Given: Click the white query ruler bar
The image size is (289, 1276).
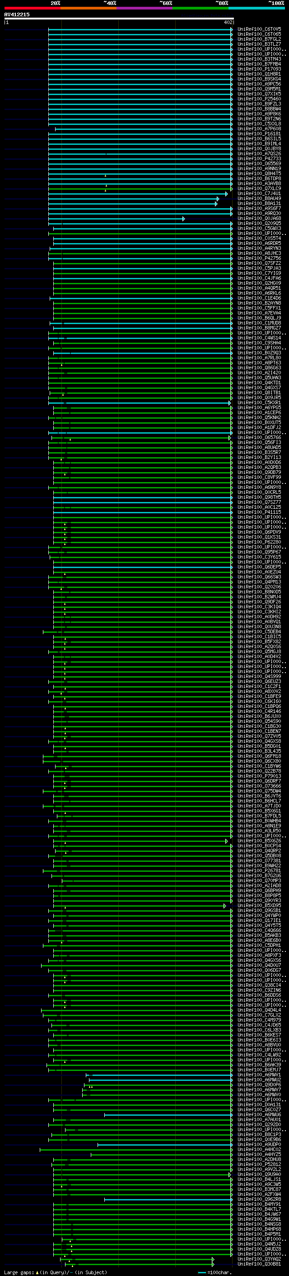Looking at the screenshot, I should coord(119,18).
